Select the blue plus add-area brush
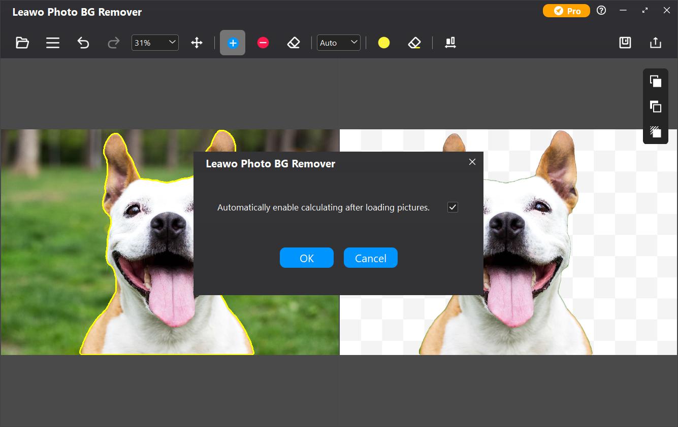This screenshot has height=427, width=678. click(x=233, y=43)
